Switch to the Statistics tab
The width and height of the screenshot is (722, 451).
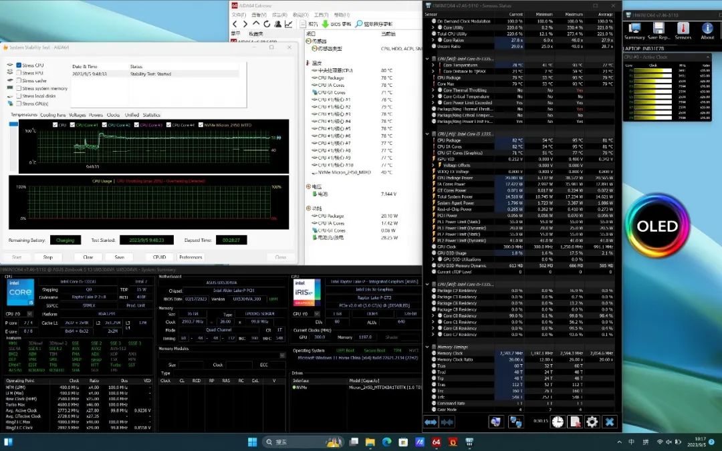(x=152, y=115)
